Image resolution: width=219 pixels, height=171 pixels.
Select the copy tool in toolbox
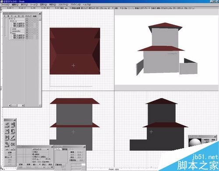tap(7, 138)
